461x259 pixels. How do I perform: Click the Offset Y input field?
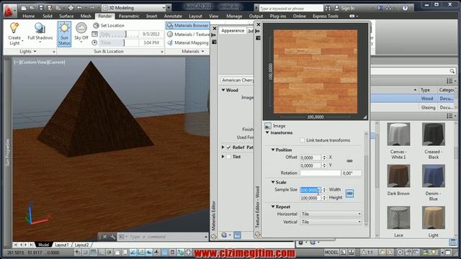[310, 165]
